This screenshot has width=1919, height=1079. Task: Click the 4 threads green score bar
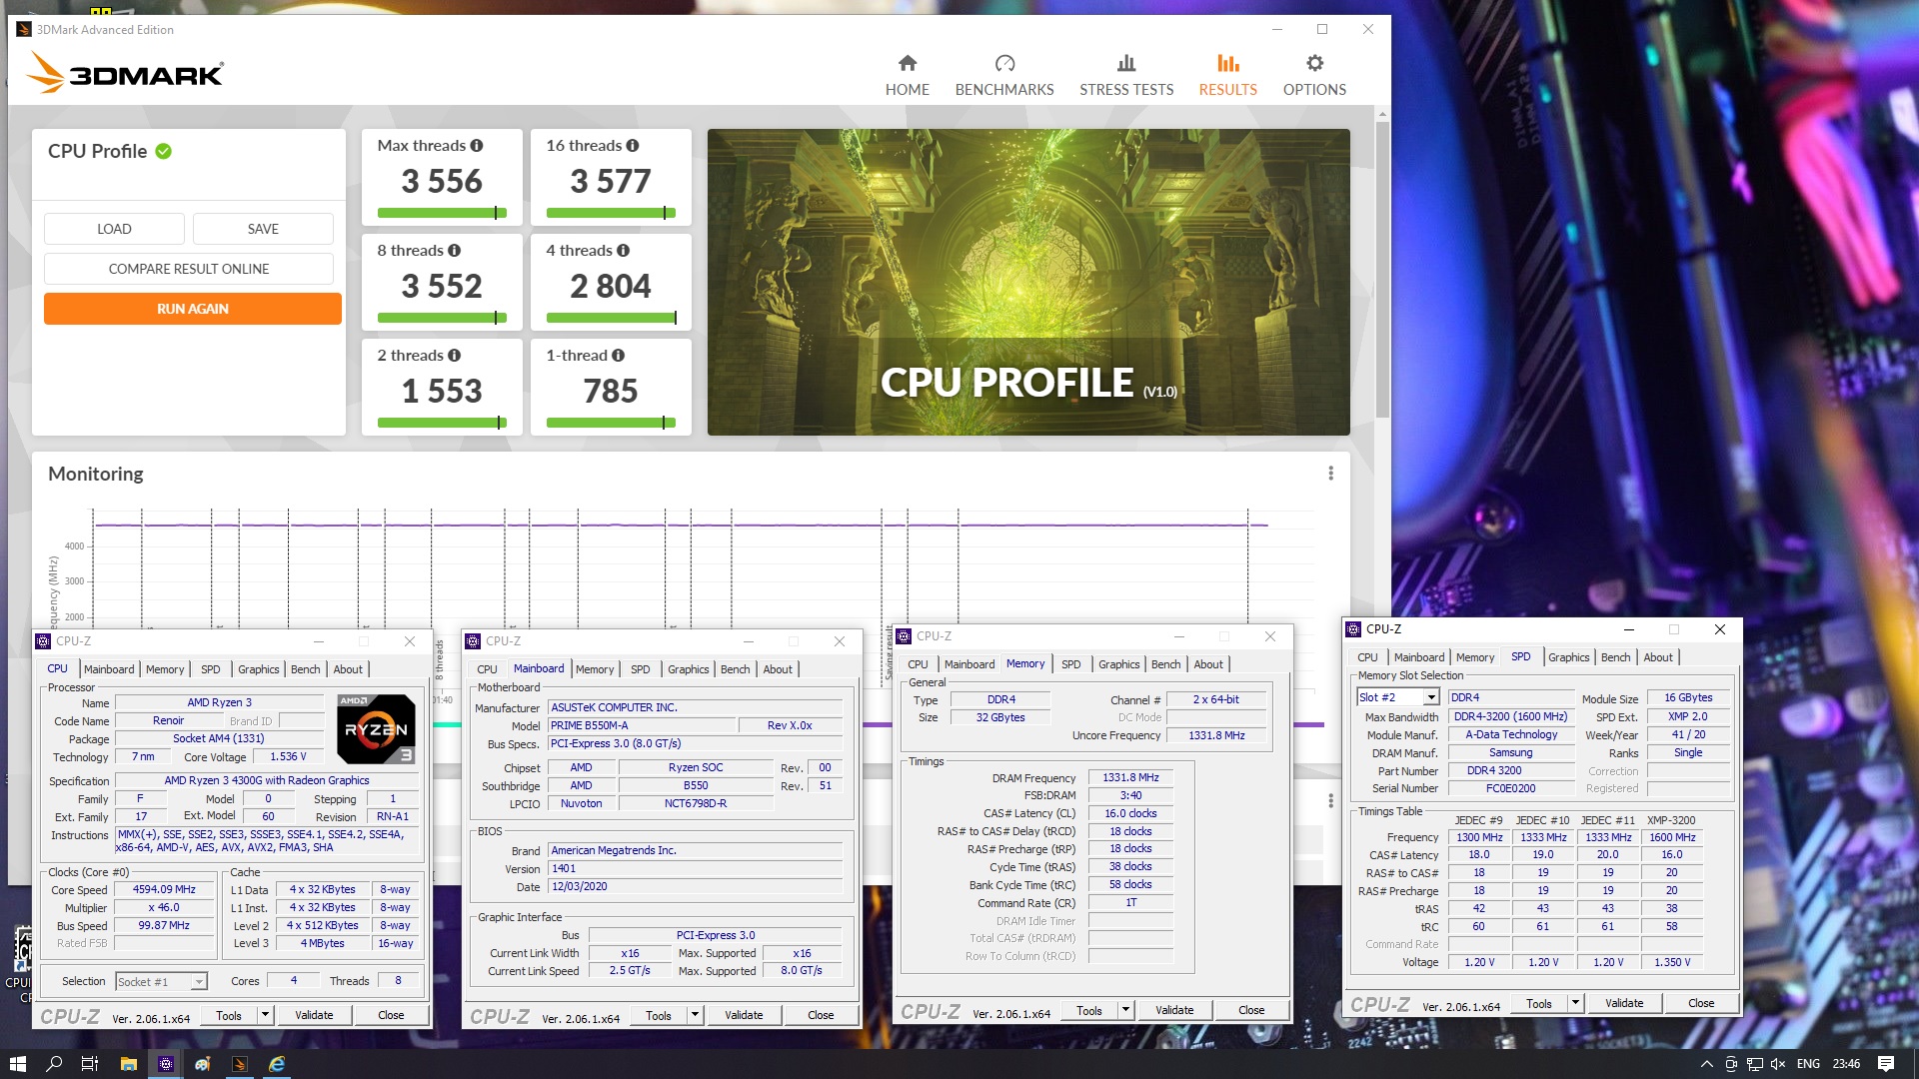pyautogui.click(x=611, y=318)
